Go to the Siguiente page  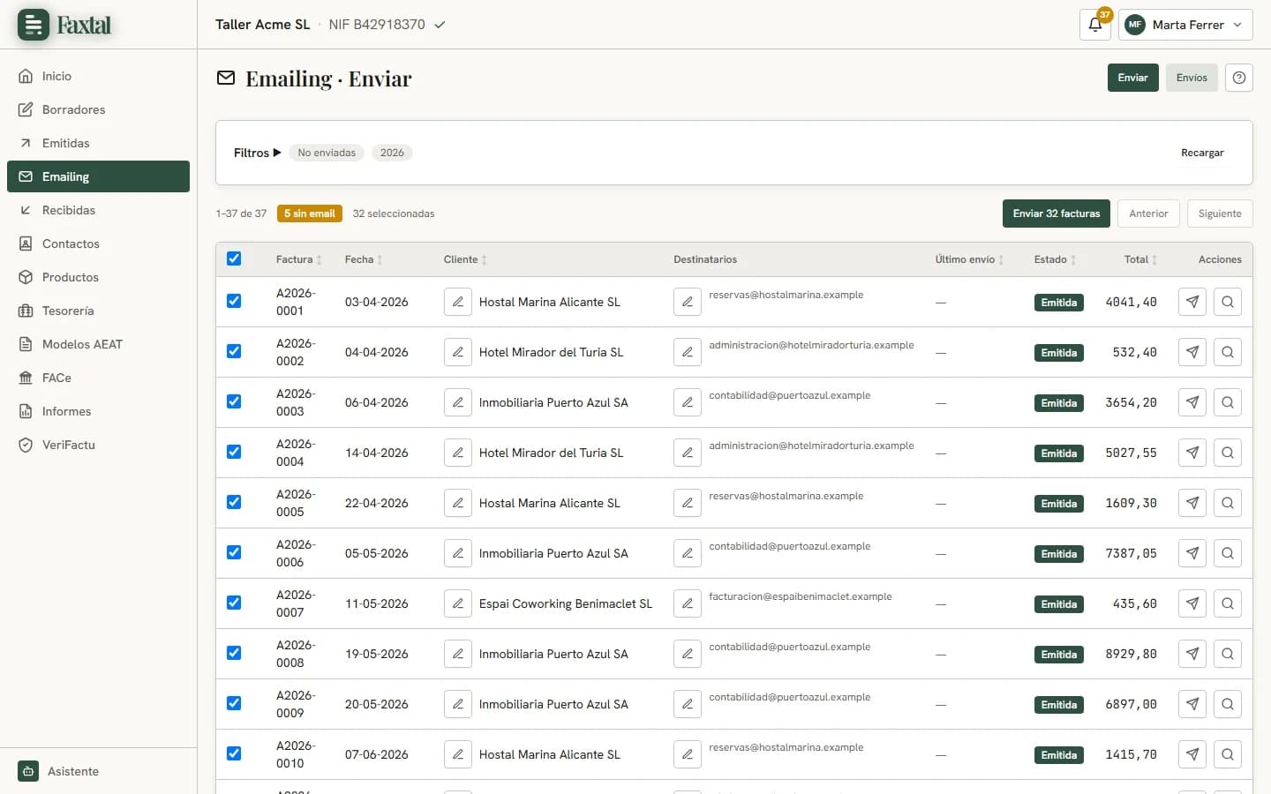(x=1220, y=213)
